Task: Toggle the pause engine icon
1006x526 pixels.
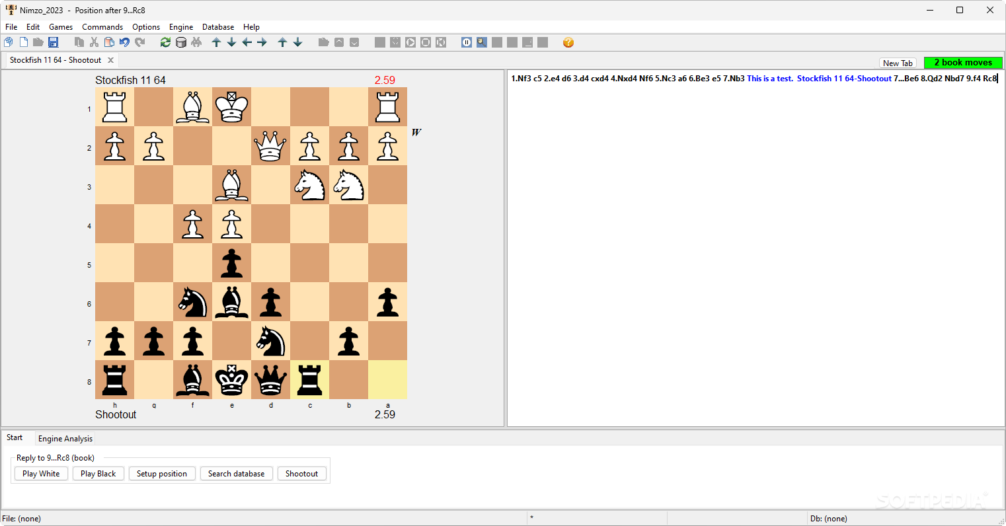Action: coord(467,42)
